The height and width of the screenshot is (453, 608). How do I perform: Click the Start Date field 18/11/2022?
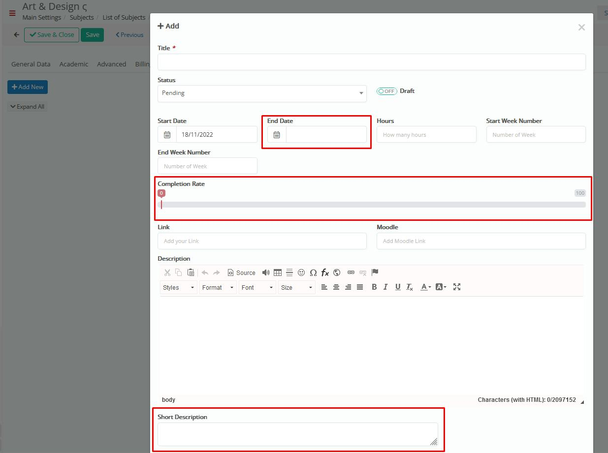coord(217,135)
